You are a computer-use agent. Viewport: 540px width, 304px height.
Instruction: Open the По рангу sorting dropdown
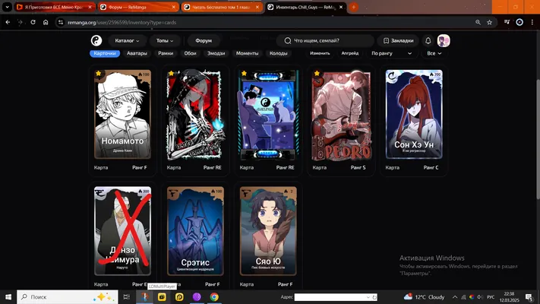pos(392,53)
